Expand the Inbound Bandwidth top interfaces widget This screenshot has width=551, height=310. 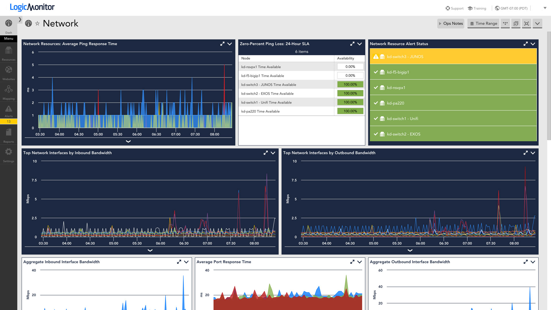[266, 153]
